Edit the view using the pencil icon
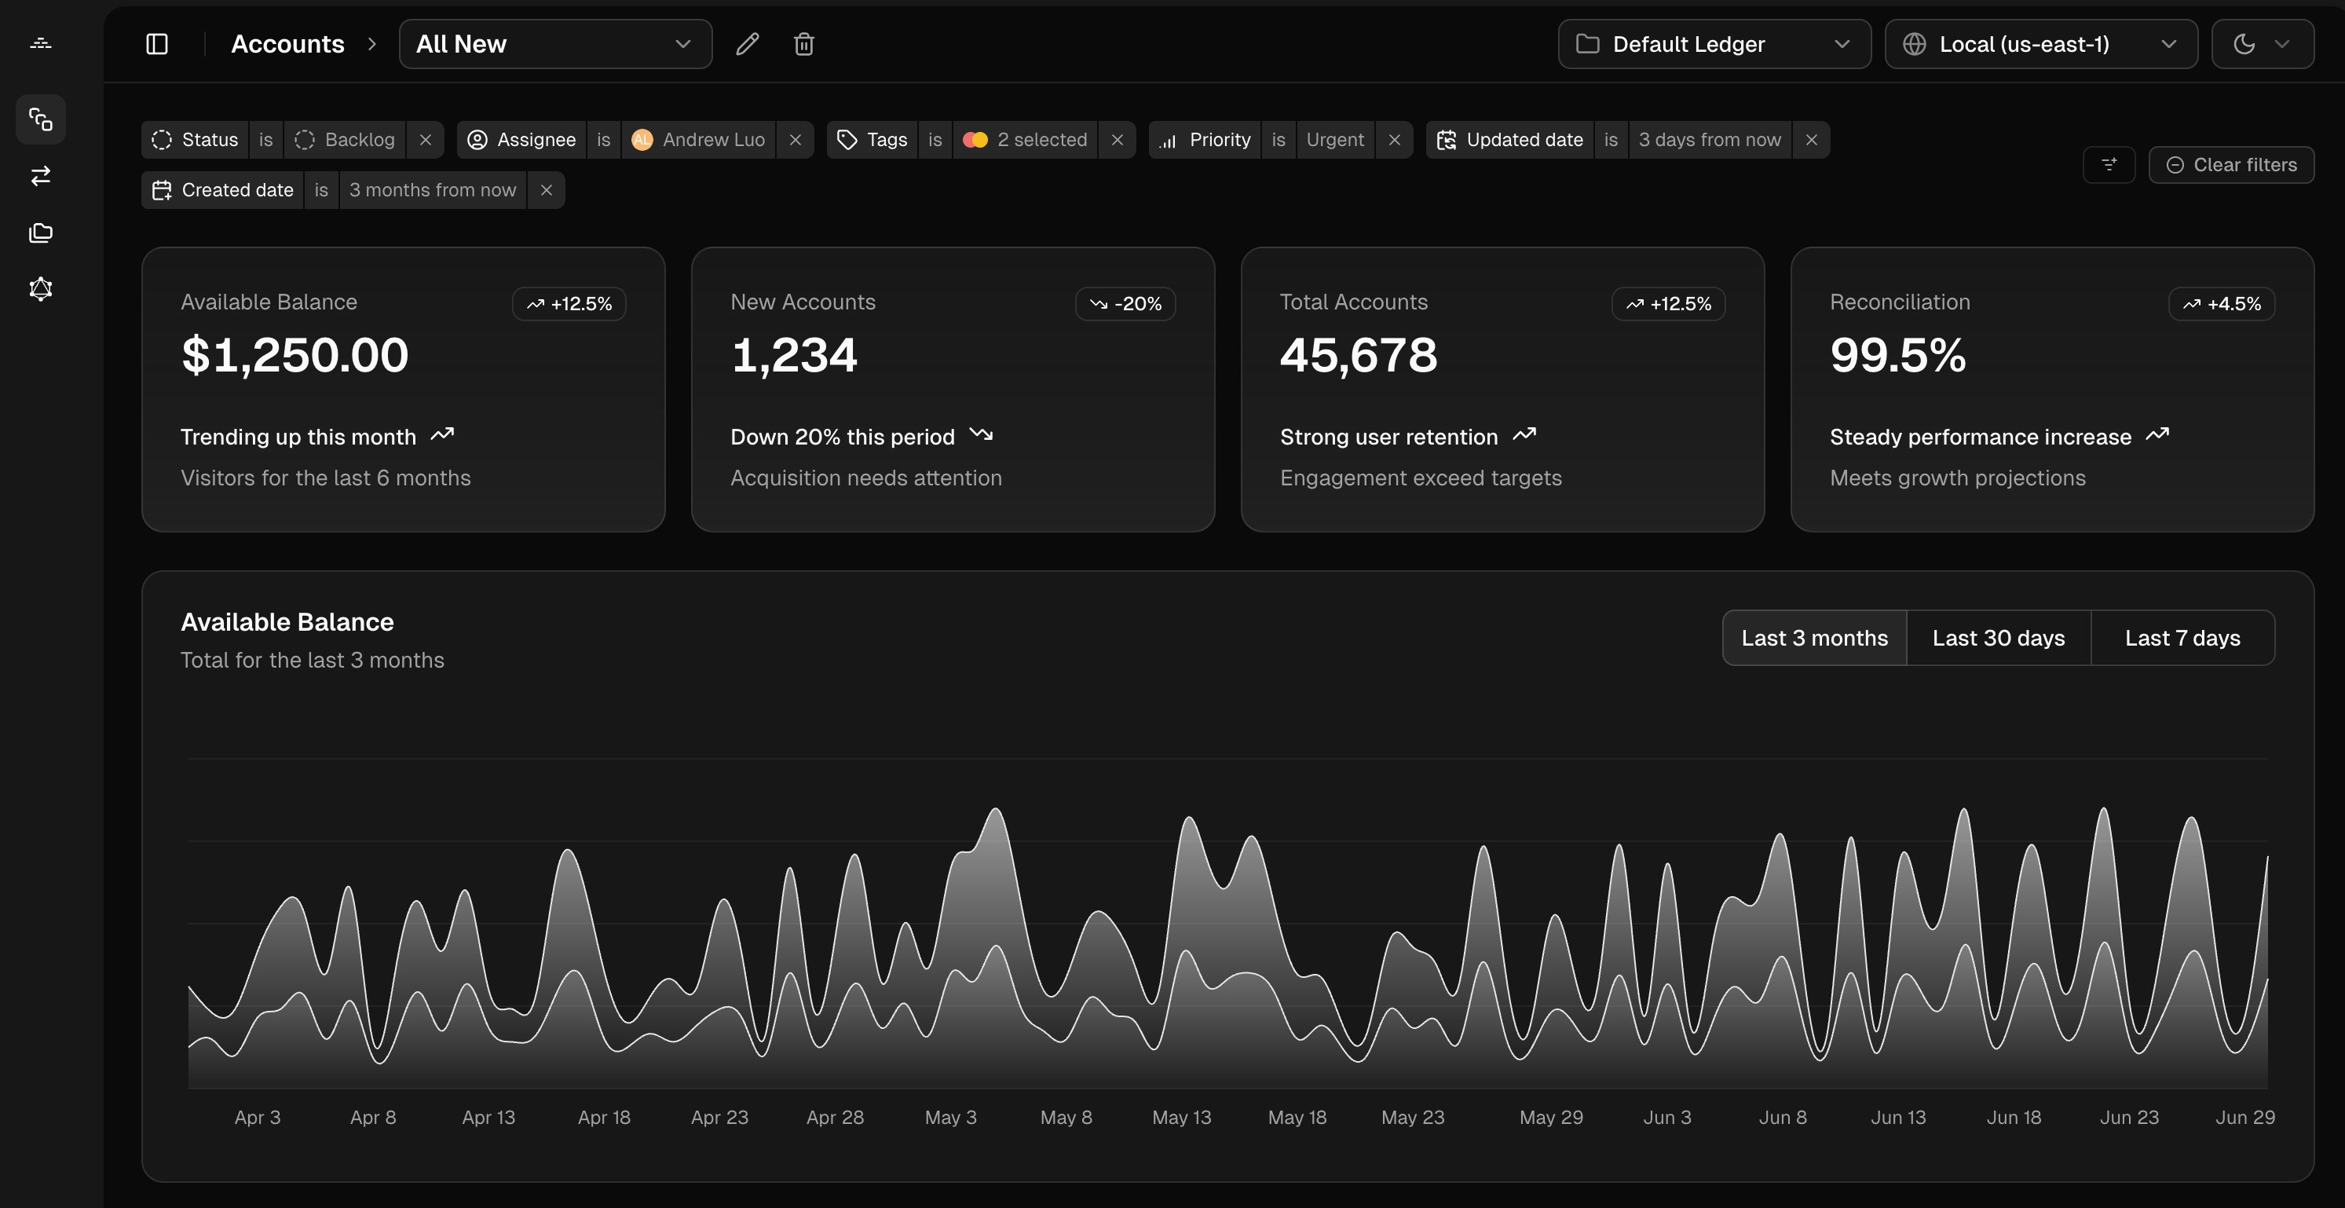 (748, 42)
